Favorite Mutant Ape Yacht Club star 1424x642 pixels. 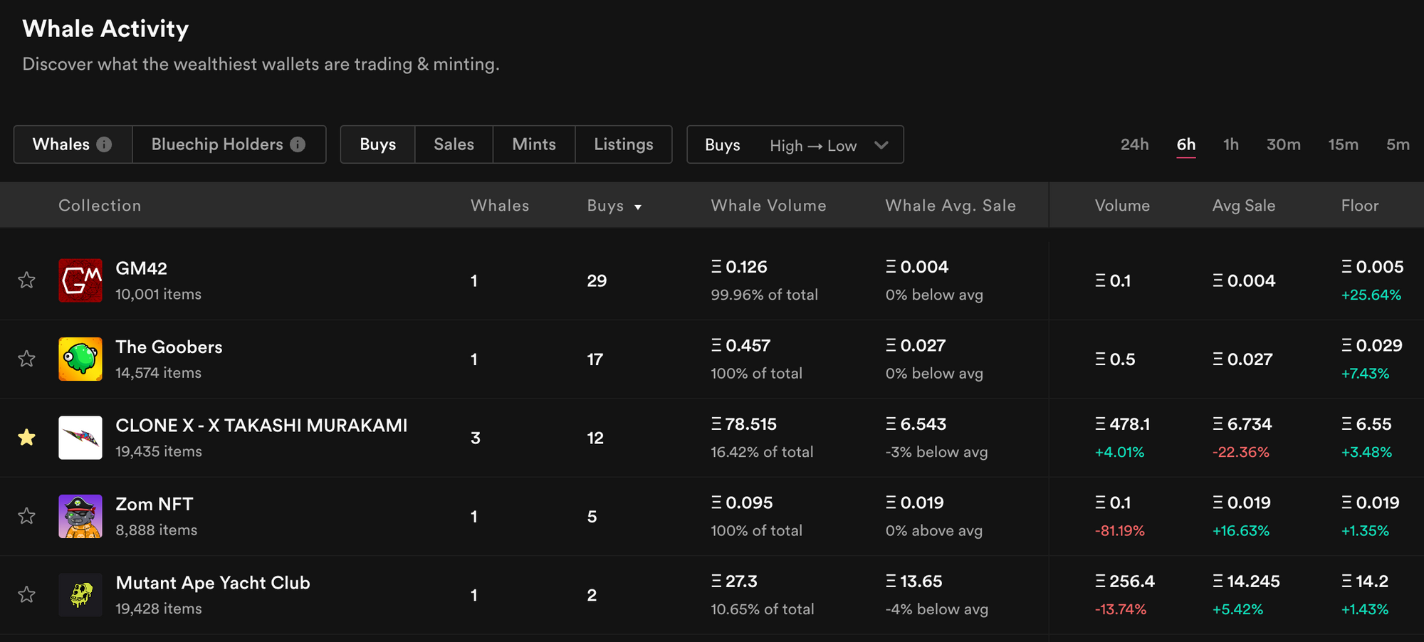tap(26, 594)
